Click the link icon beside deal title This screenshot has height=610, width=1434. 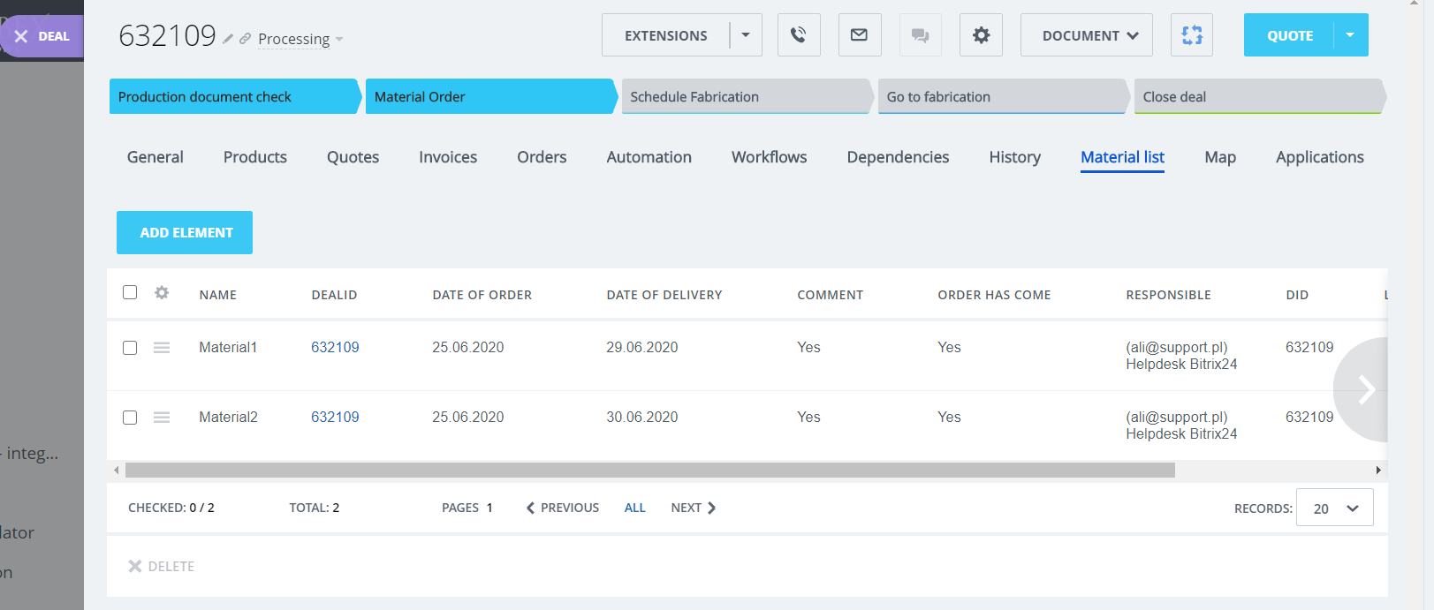(245, 39)
